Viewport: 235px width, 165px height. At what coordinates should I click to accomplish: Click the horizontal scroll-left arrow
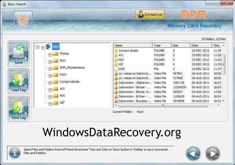click(x=116, y=105)
